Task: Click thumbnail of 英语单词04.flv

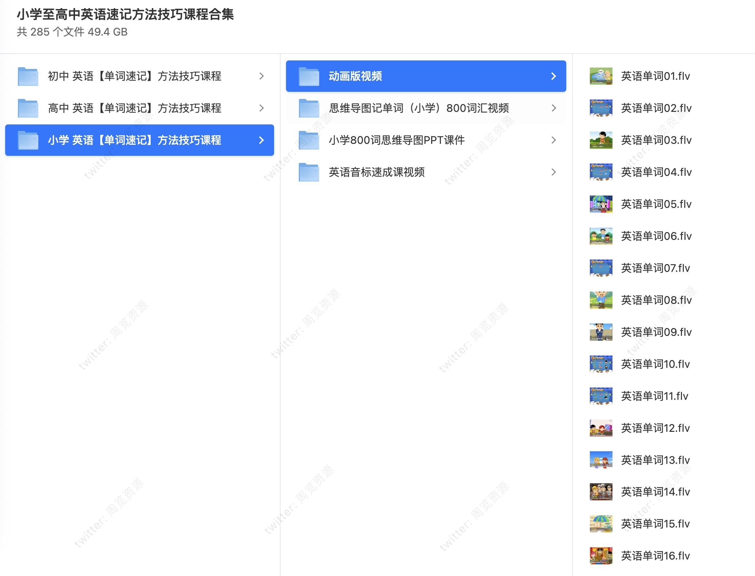Action: (601, 172)
